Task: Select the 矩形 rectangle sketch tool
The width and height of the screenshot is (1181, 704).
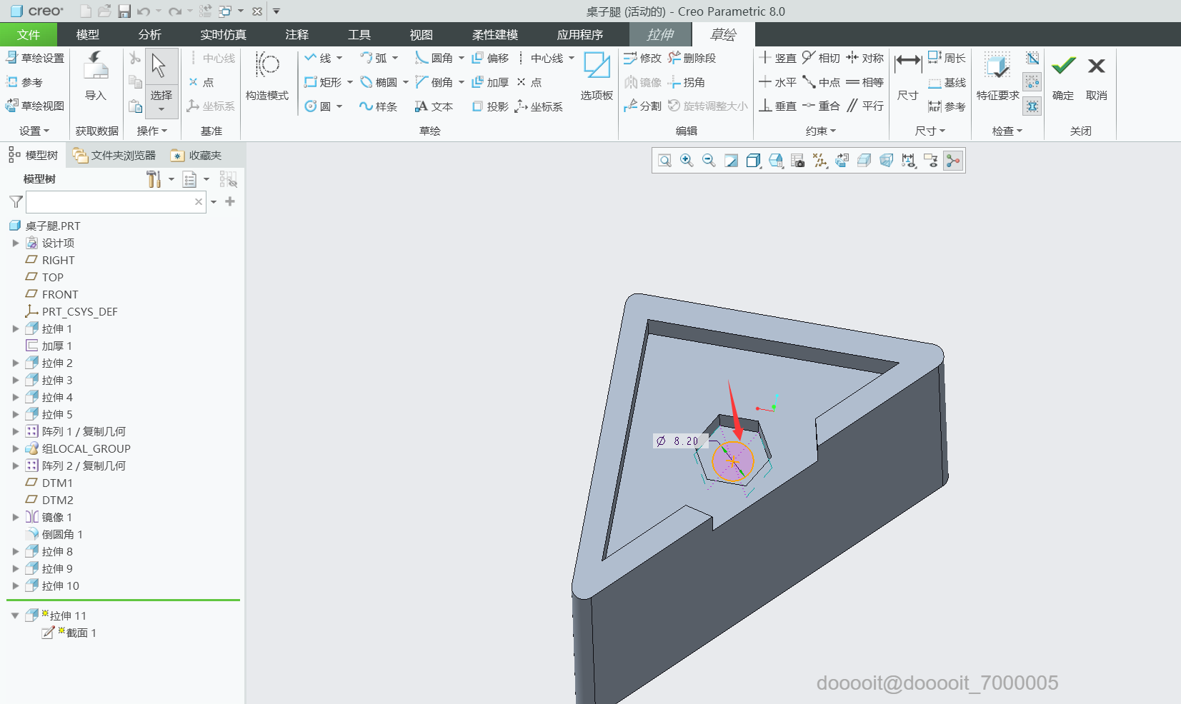Action: pyautogui.click(x=323, y=82)
